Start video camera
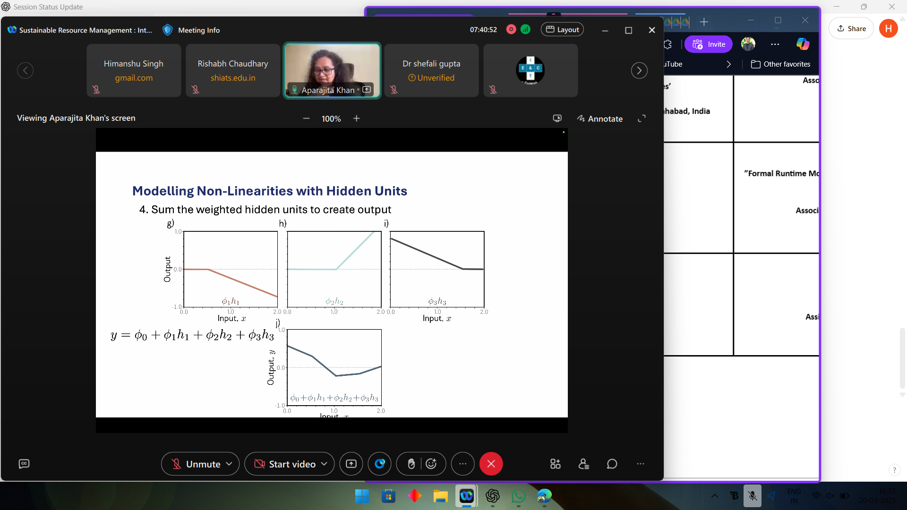This screenshot has height=510, width=907. [x=285, y=464]
